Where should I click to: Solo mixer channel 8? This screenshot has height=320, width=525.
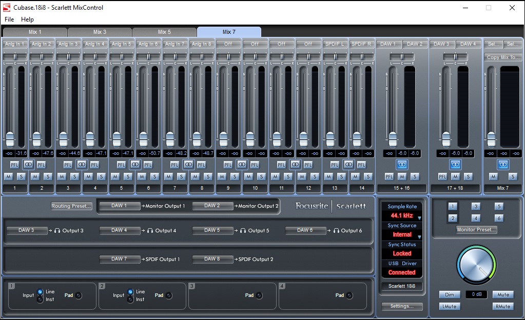tap(208, 176)
